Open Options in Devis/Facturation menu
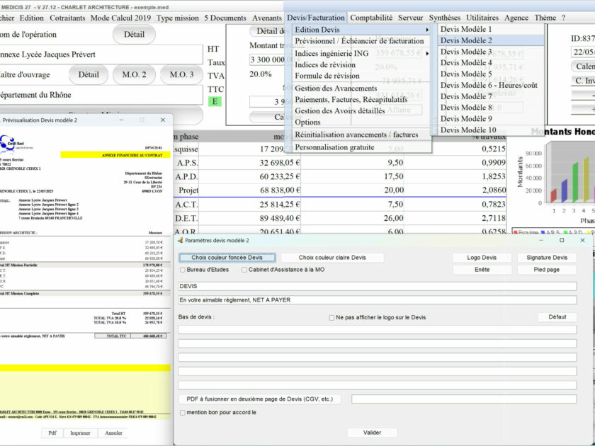Image resolution: width=595 pixels, height=446 pixels. [362, 122]
